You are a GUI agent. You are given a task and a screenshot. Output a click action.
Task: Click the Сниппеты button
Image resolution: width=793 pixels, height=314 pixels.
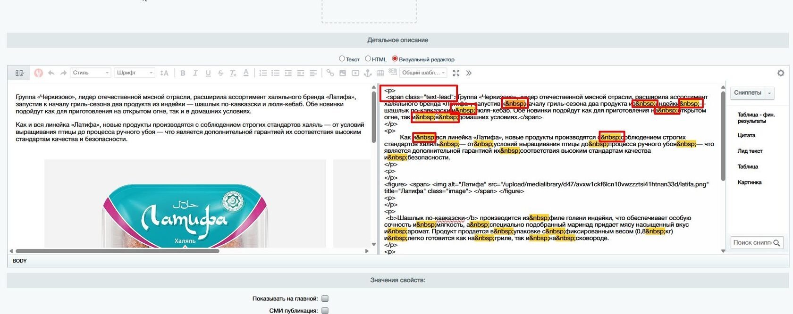click(748, 93)
